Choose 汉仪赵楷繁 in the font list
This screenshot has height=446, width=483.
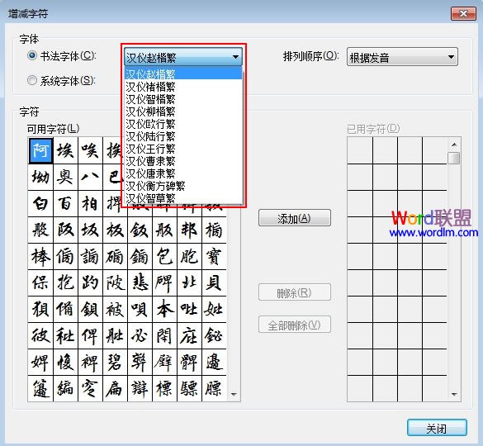[183, 74]
